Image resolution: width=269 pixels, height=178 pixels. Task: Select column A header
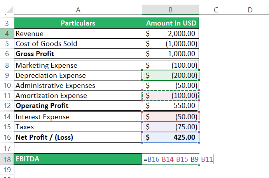click(x=78, y=10)
